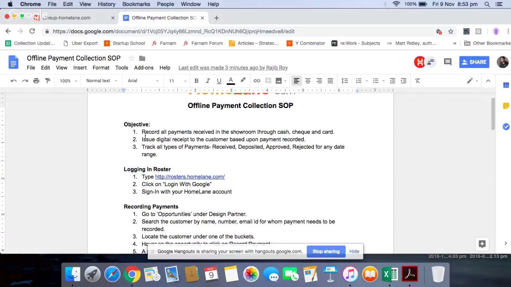Open a new Chrome tab
This screenshot has height=287, width=511.
click(x=216, y=18)
